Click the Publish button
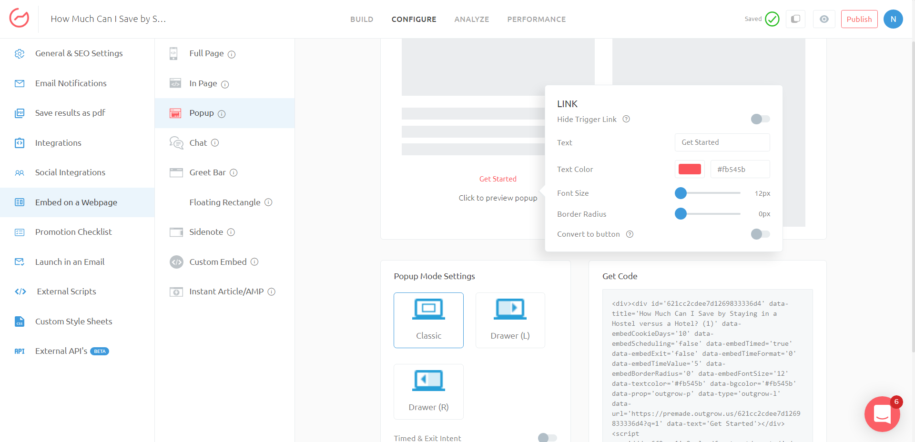The height and width of the screenshot is (442, 915). [859, 19]
